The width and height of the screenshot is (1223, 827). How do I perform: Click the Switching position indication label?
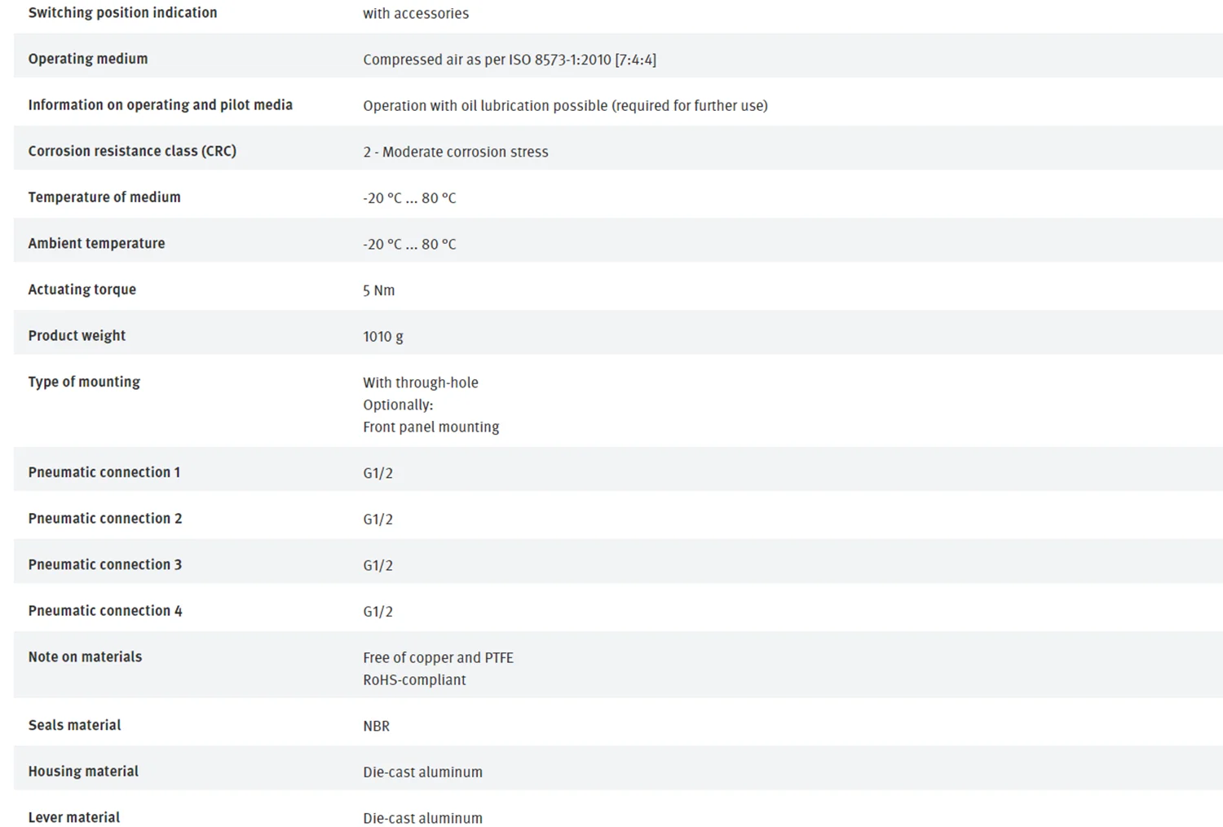click(123, 12)
